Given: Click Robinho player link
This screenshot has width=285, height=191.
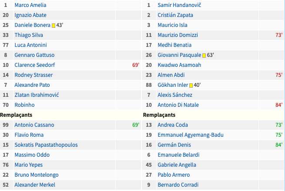Looking at the screenshot, I should [24, 105].
